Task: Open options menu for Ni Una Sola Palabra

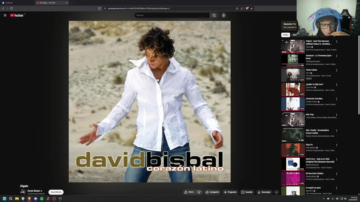Action: pos(336,174)
